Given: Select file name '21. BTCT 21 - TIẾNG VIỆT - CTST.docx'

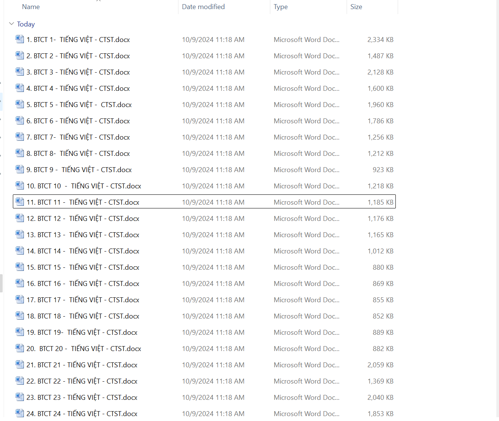Looking at the screenshot, I should coord(82,365).
